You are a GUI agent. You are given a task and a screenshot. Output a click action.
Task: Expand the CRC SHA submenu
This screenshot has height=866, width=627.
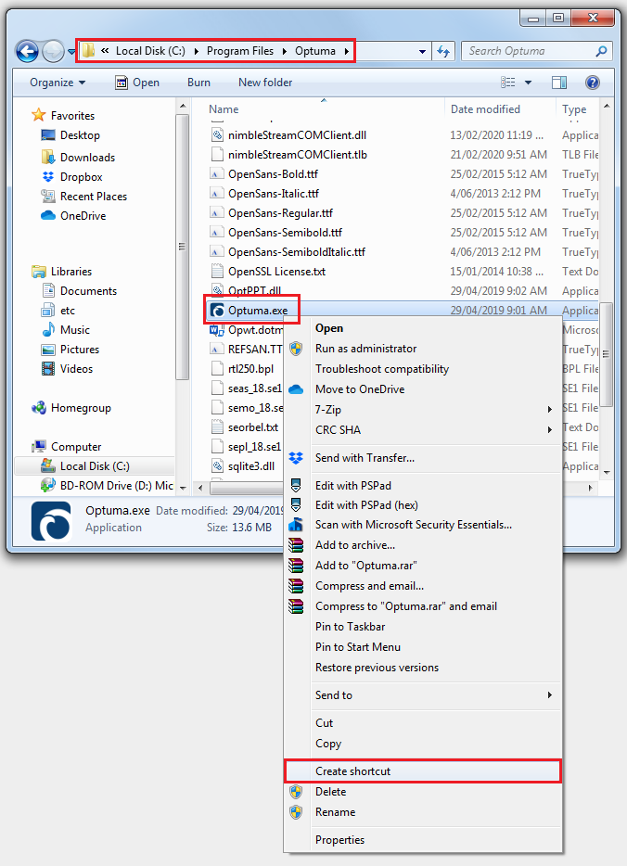[x=549, y=429]
